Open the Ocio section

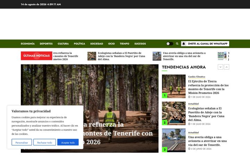(x=111, y=44)
